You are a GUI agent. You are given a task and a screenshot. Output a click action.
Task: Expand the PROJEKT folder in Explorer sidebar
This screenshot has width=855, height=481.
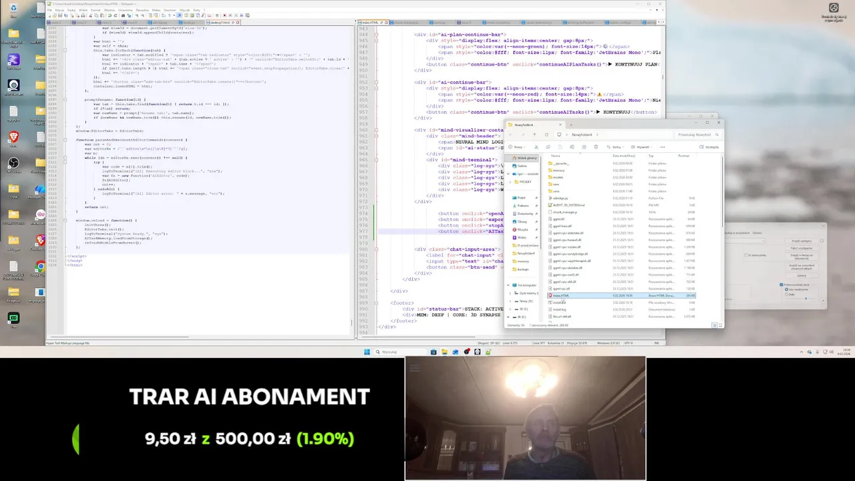point(510,182)
